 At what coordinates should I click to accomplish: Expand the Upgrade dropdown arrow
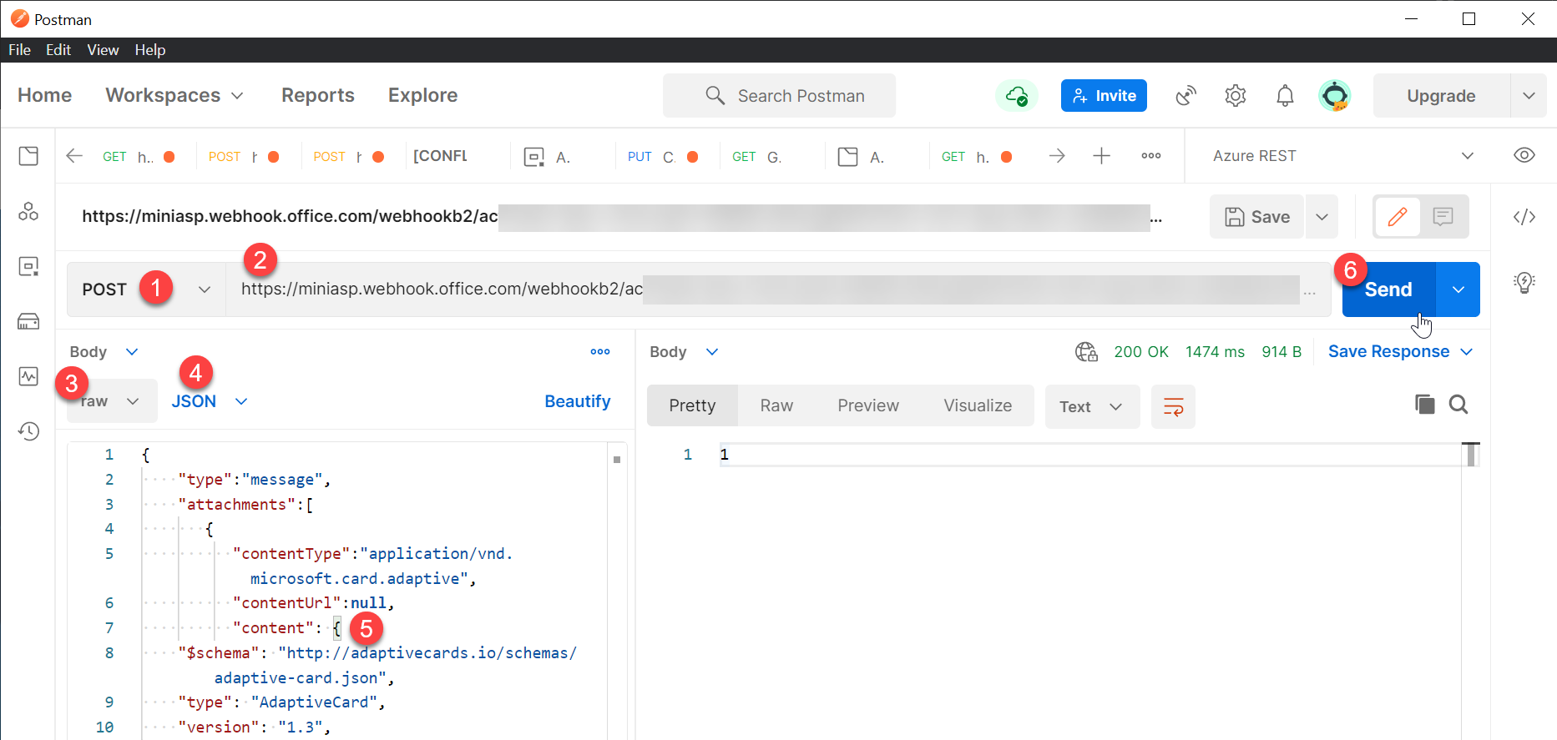click(1529, 96)
